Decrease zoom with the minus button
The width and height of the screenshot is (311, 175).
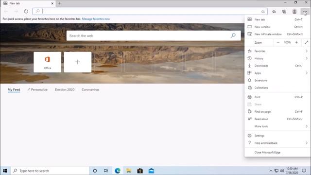click(278, 42)
